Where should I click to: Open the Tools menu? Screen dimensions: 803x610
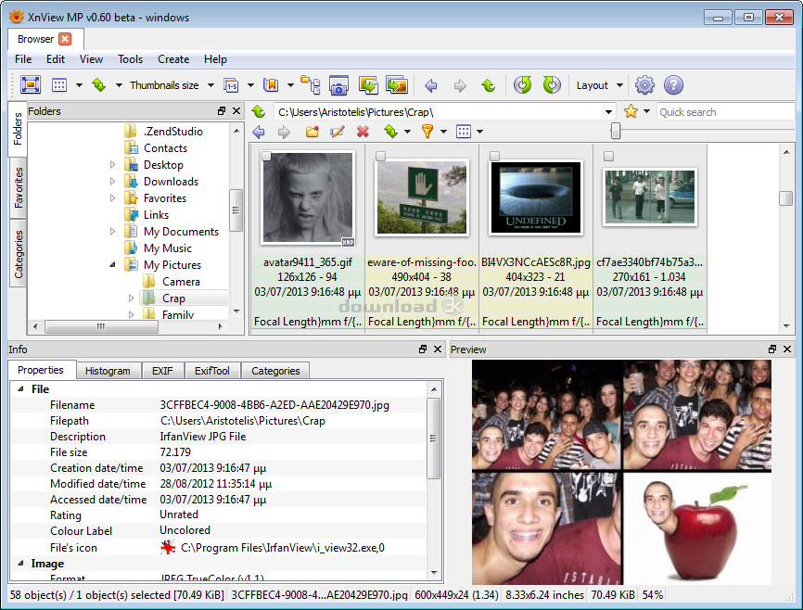[x=130, y=59]
